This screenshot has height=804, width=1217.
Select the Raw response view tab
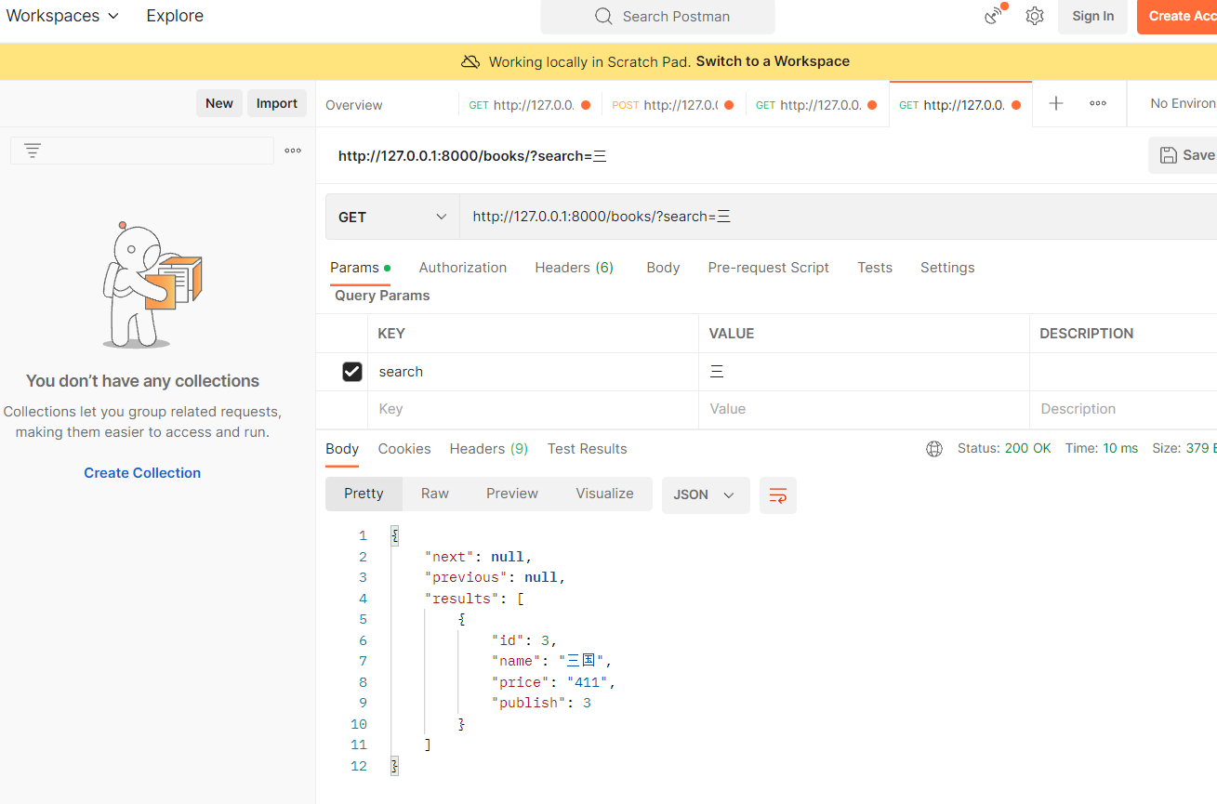pos(435,494)
